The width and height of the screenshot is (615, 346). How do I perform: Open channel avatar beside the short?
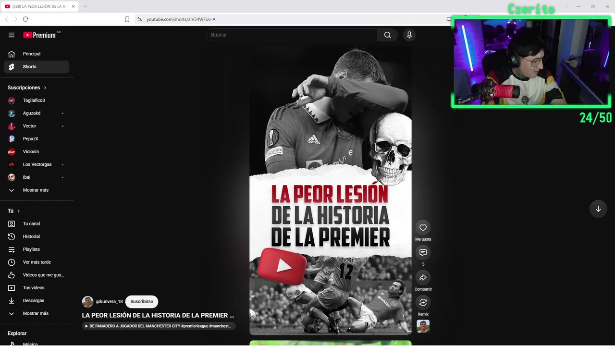coord(423,326)
